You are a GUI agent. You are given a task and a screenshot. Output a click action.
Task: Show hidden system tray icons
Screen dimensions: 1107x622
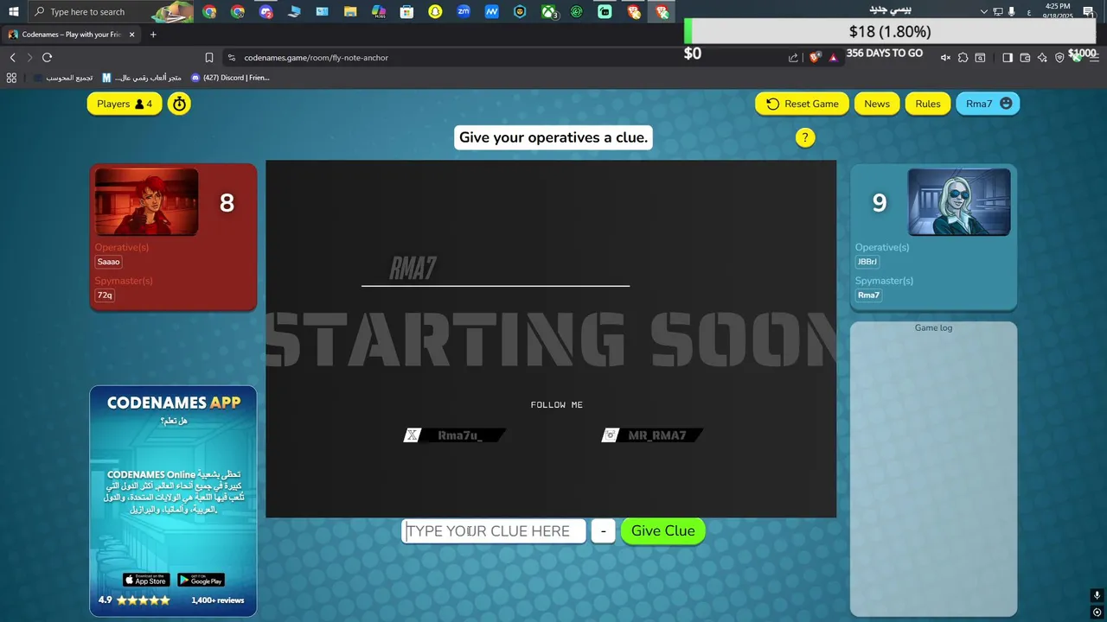tap(983, 11)
